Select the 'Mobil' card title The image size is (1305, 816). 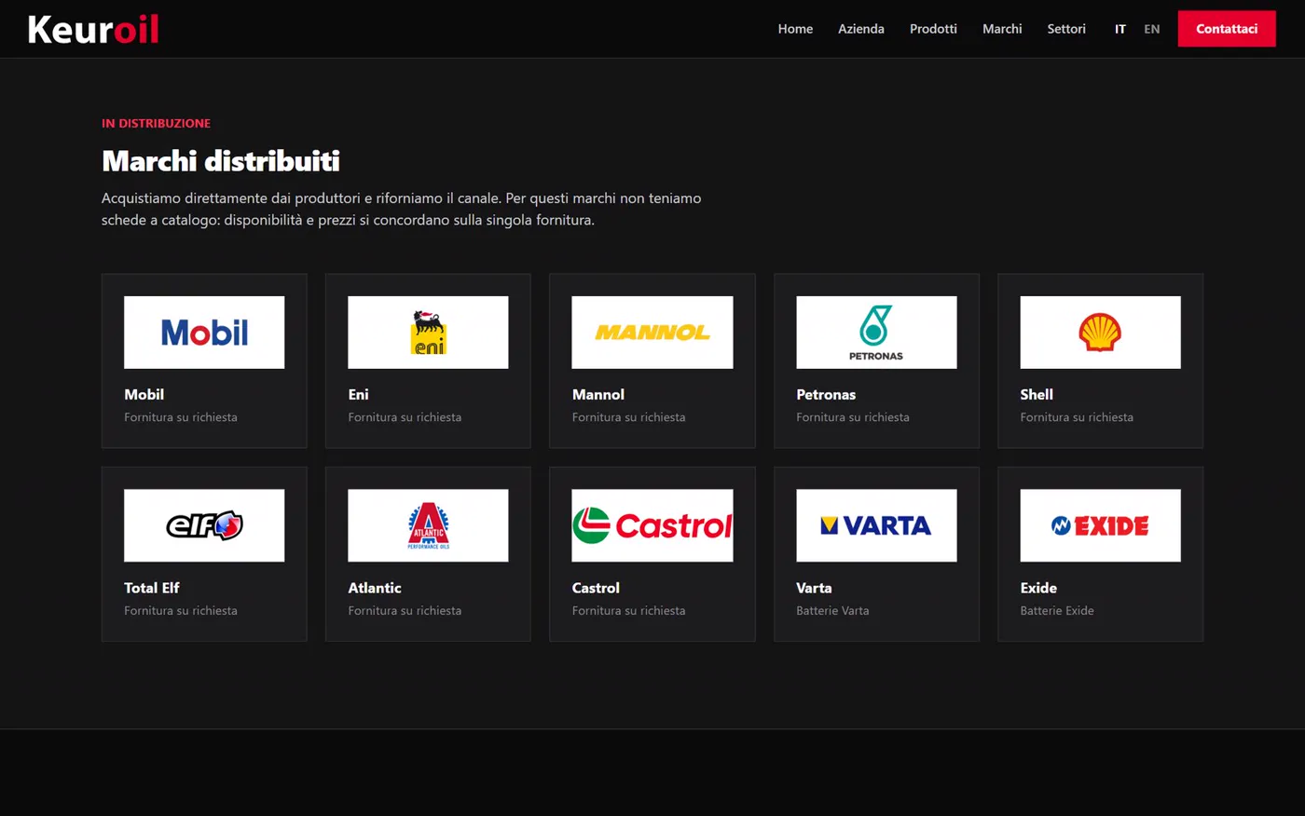point(144,395)
